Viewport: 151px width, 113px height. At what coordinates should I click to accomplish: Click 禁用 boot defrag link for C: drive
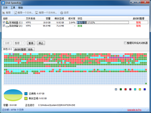[x=138, y=23]
